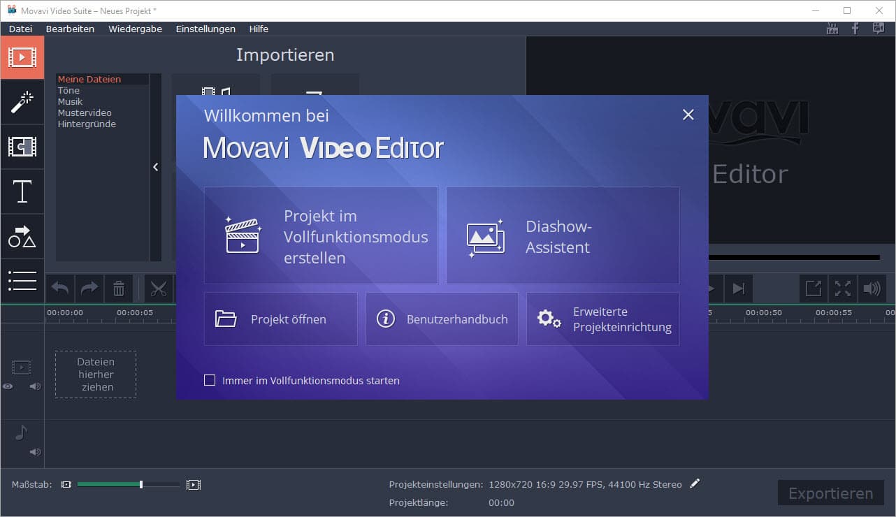Select Mustervideo category in list
The image size is (896, 517).
(x=85, y=112)
